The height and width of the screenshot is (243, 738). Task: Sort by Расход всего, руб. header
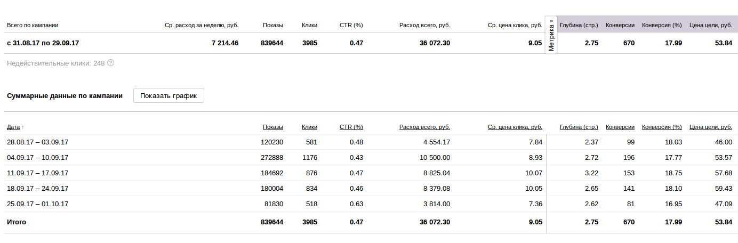tap(424, 127)
